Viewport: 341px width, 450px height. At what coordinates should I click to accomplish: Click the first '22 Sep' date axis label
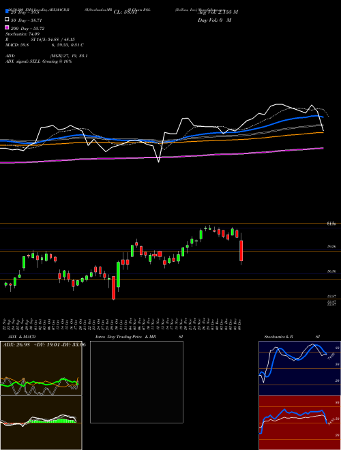pyautogui.click(x=5, y=323)
